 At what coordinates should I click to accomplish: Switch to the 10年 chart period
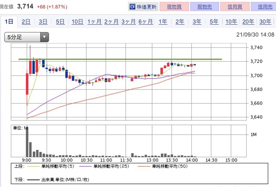click(x=231, y=22)
